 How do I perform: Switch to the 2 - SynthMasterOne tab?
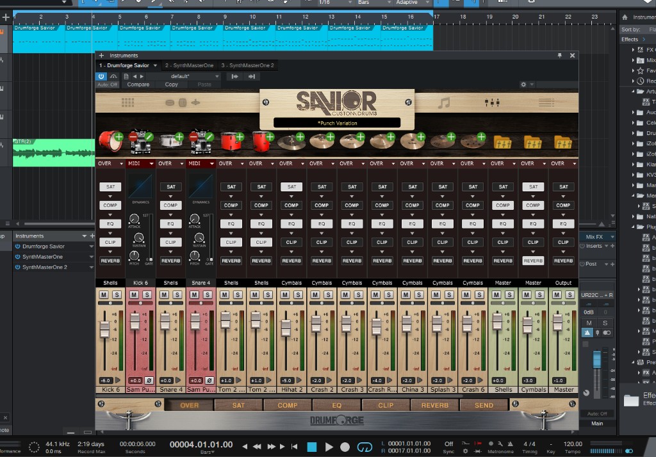click(x=189, y=66)
